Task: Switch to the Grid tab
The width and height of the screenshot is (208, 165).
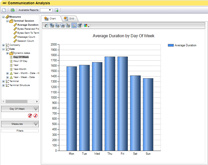Action: pyautogui.click(x=69, y=19)
